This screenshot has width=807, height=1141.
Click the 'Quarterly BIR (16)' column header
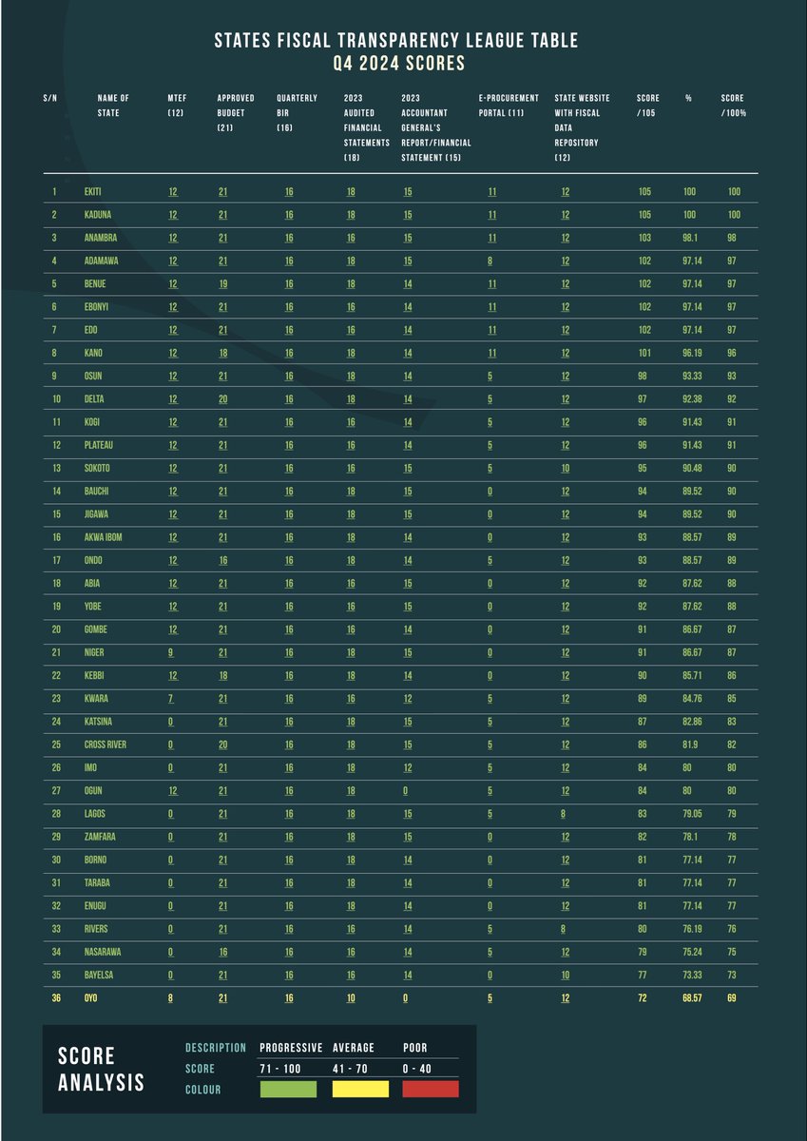(297, 113)
